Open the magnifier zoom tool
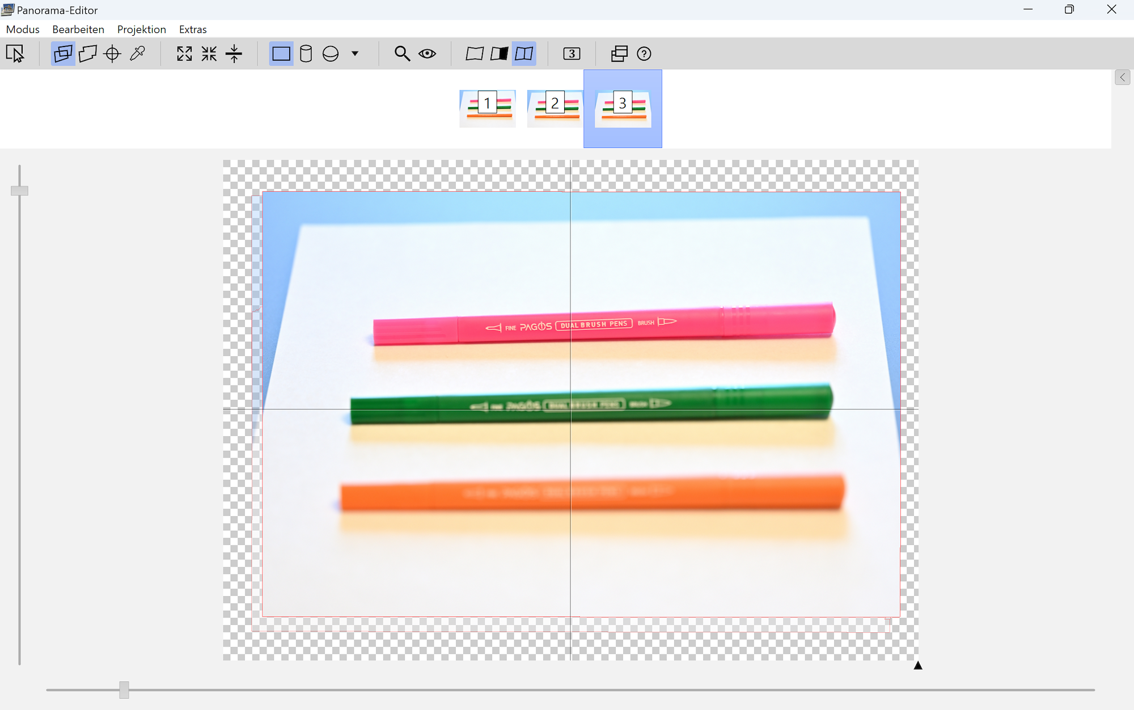 (x=402, y=54)
